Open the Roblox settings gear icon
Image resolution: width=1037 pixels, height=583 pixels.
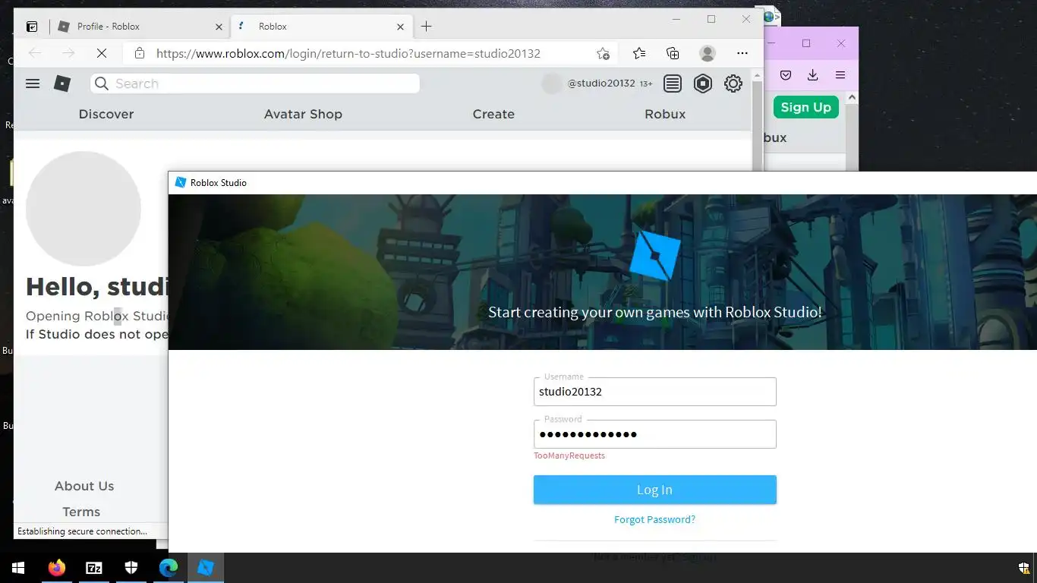733,84
